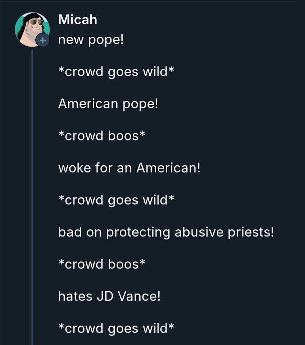Click the first "*crowd goes wild*" line
The width and height of the screenshot is (305, 345).
(x=116, y=72)
